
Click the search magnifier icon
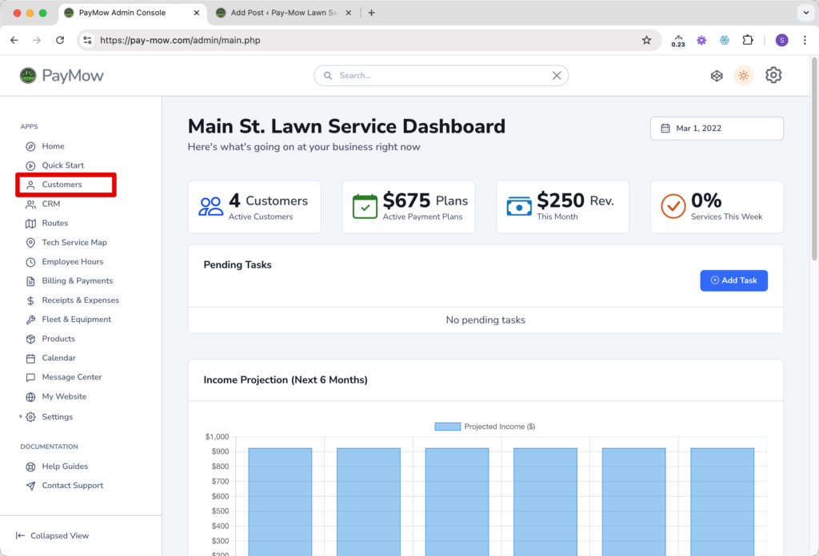(x=327, y=76)
